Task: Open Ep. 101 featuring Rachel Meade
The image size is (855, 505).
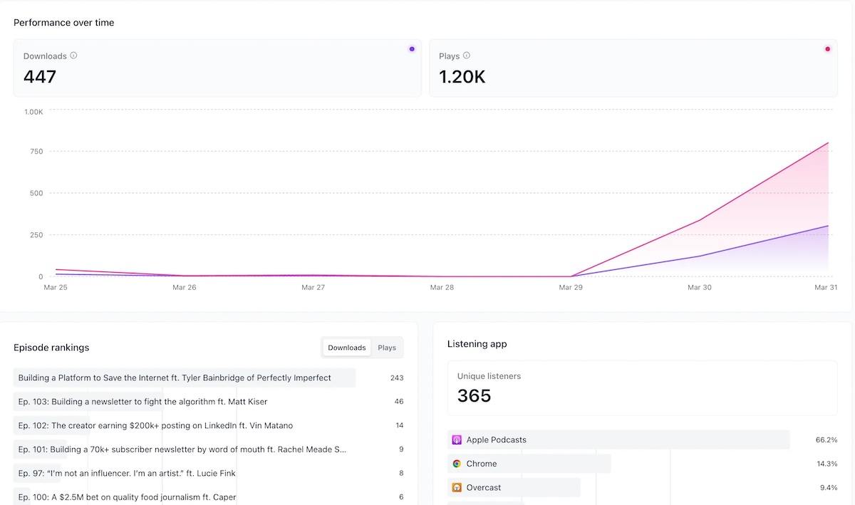Action: click(180, 449)
